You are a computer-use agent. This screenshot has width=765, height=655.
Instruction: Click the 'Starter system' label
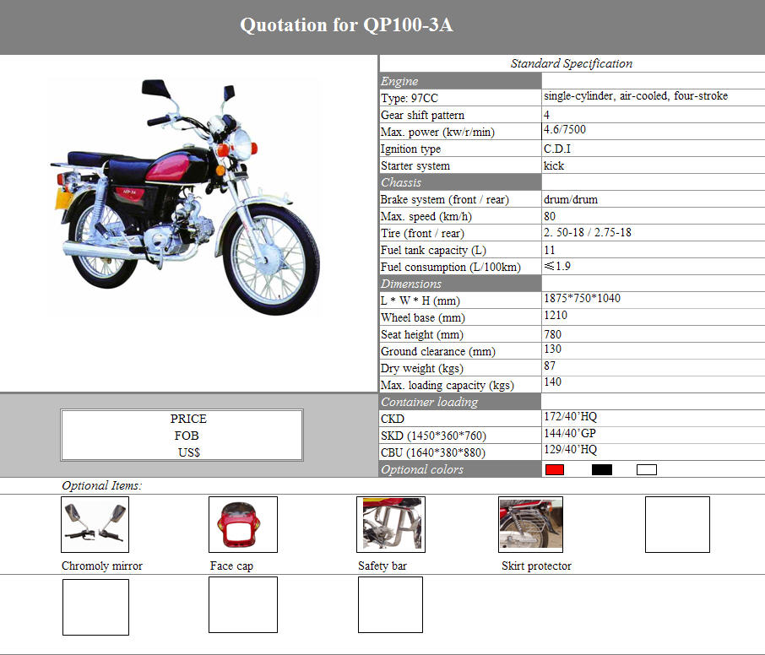[415, 165]
